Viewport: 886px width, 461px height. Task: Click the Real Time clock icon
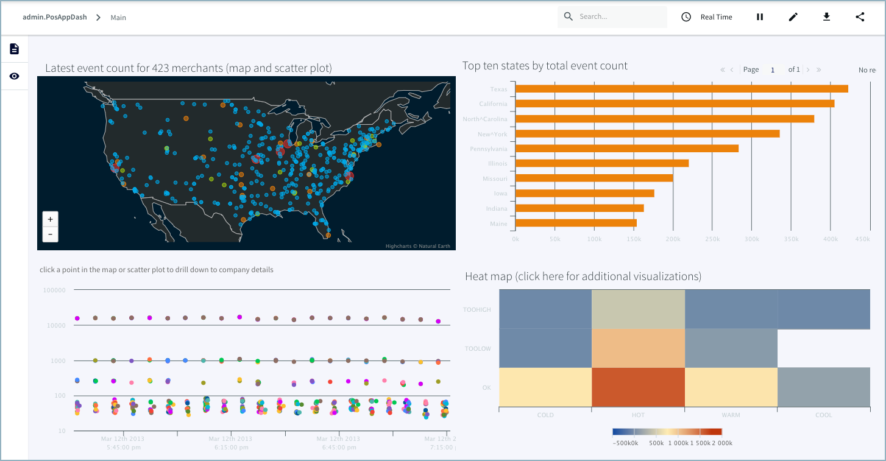686,17
